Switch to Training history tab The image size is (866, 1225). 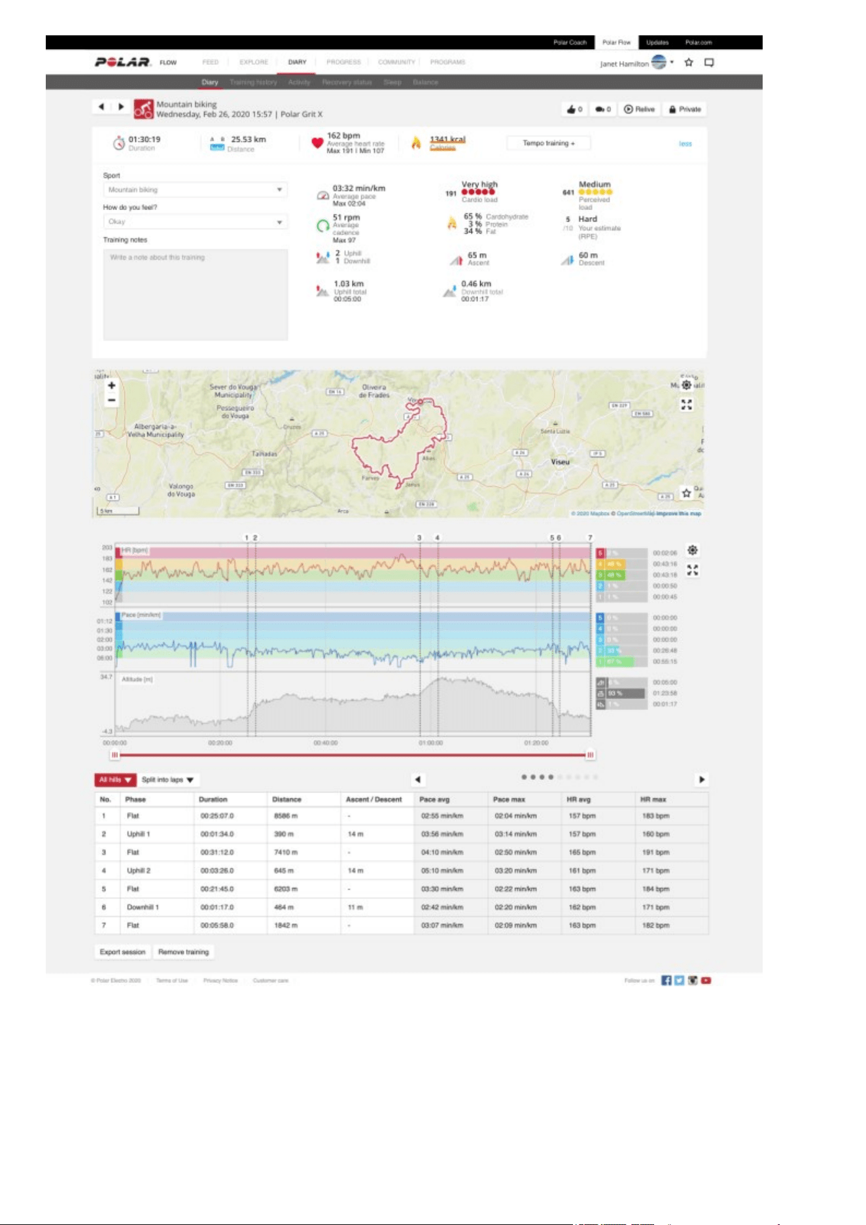253,82
